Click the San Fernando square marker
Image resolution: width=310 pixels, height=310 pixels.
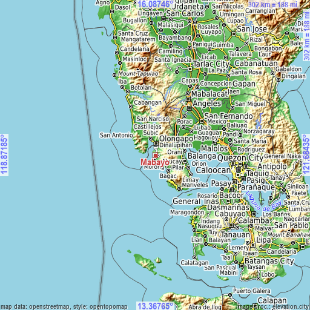point(202,121)
